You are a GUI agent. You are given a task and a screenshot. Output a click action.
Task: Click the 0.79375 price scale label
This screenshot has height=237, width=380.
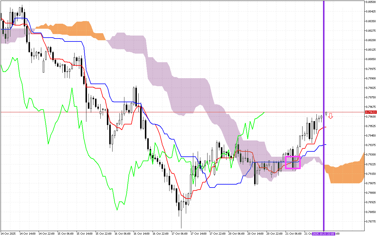click(370, 145)
